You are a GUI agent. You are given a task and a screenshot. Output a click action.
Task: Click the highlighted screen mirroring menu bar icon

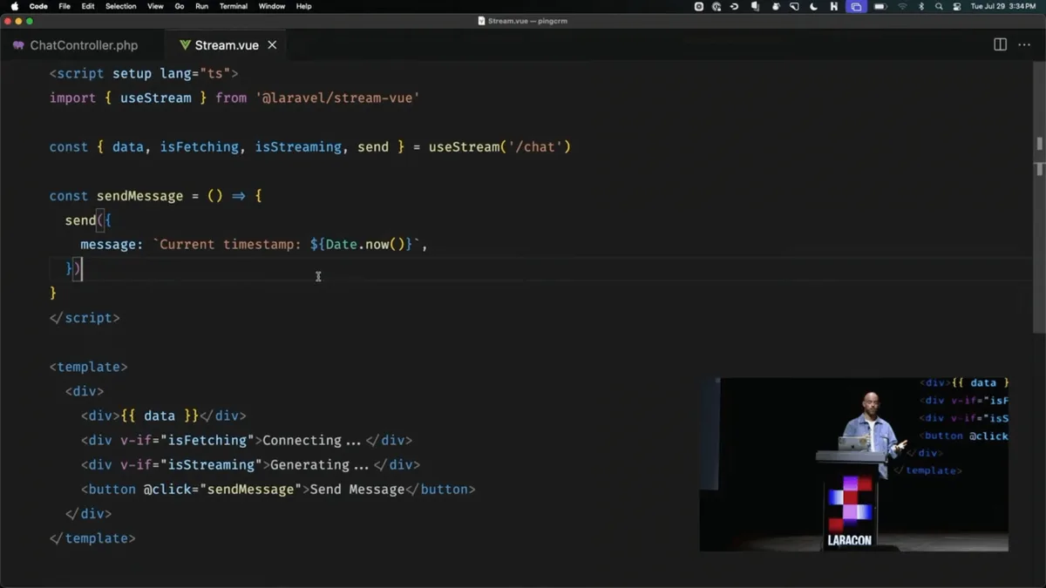[x=856, y=6]
